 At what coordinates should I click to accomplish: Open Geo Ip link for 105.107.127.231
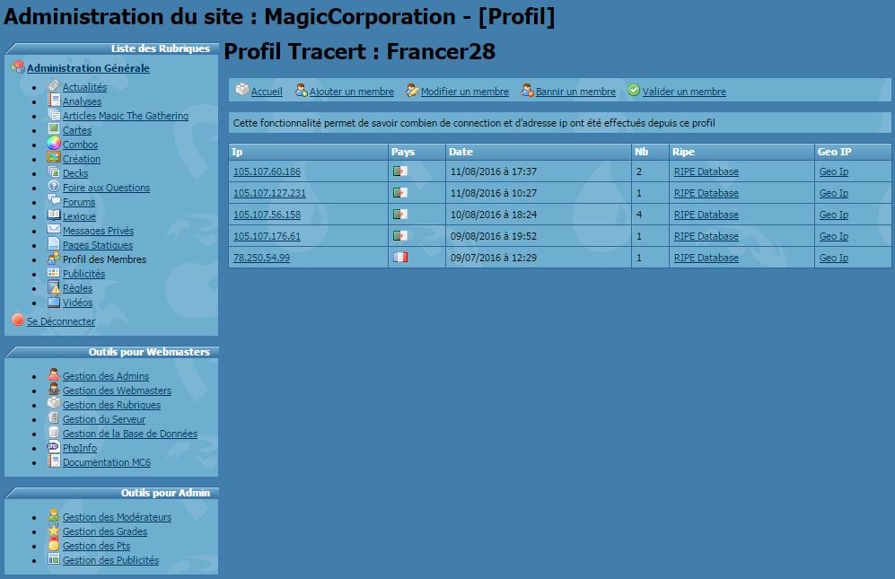pos(833,193)
